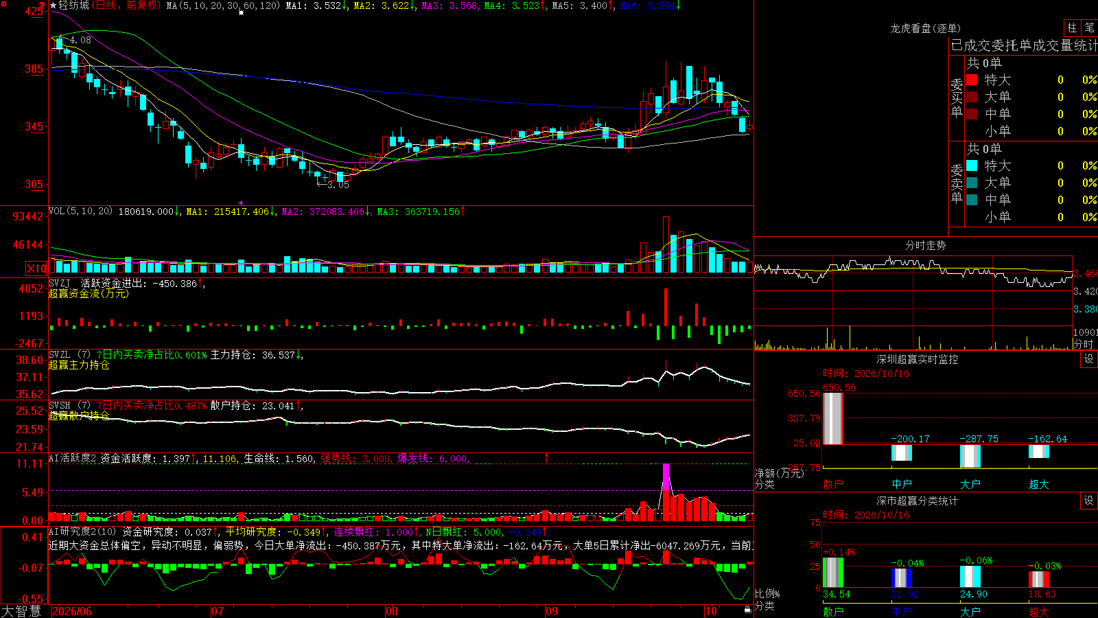Click 已成交委托单成交量统计 header text

coord(1025,45)
